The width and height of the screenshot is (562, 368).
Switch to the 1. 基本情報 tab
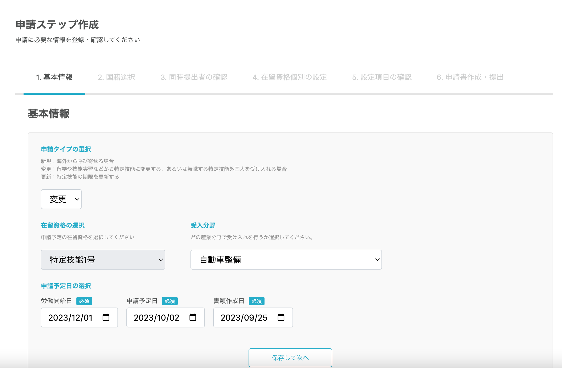pos(54,77)
